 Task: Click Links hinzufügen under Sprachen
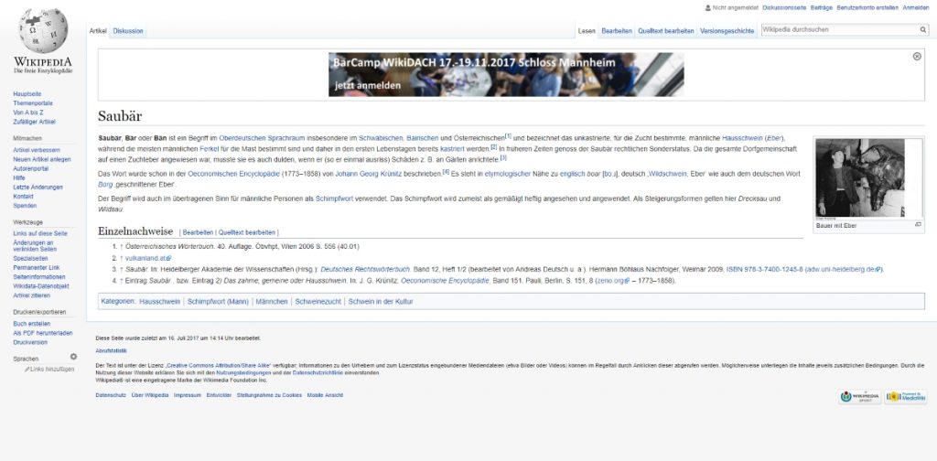pyautogui.click(x=52, y=370)
